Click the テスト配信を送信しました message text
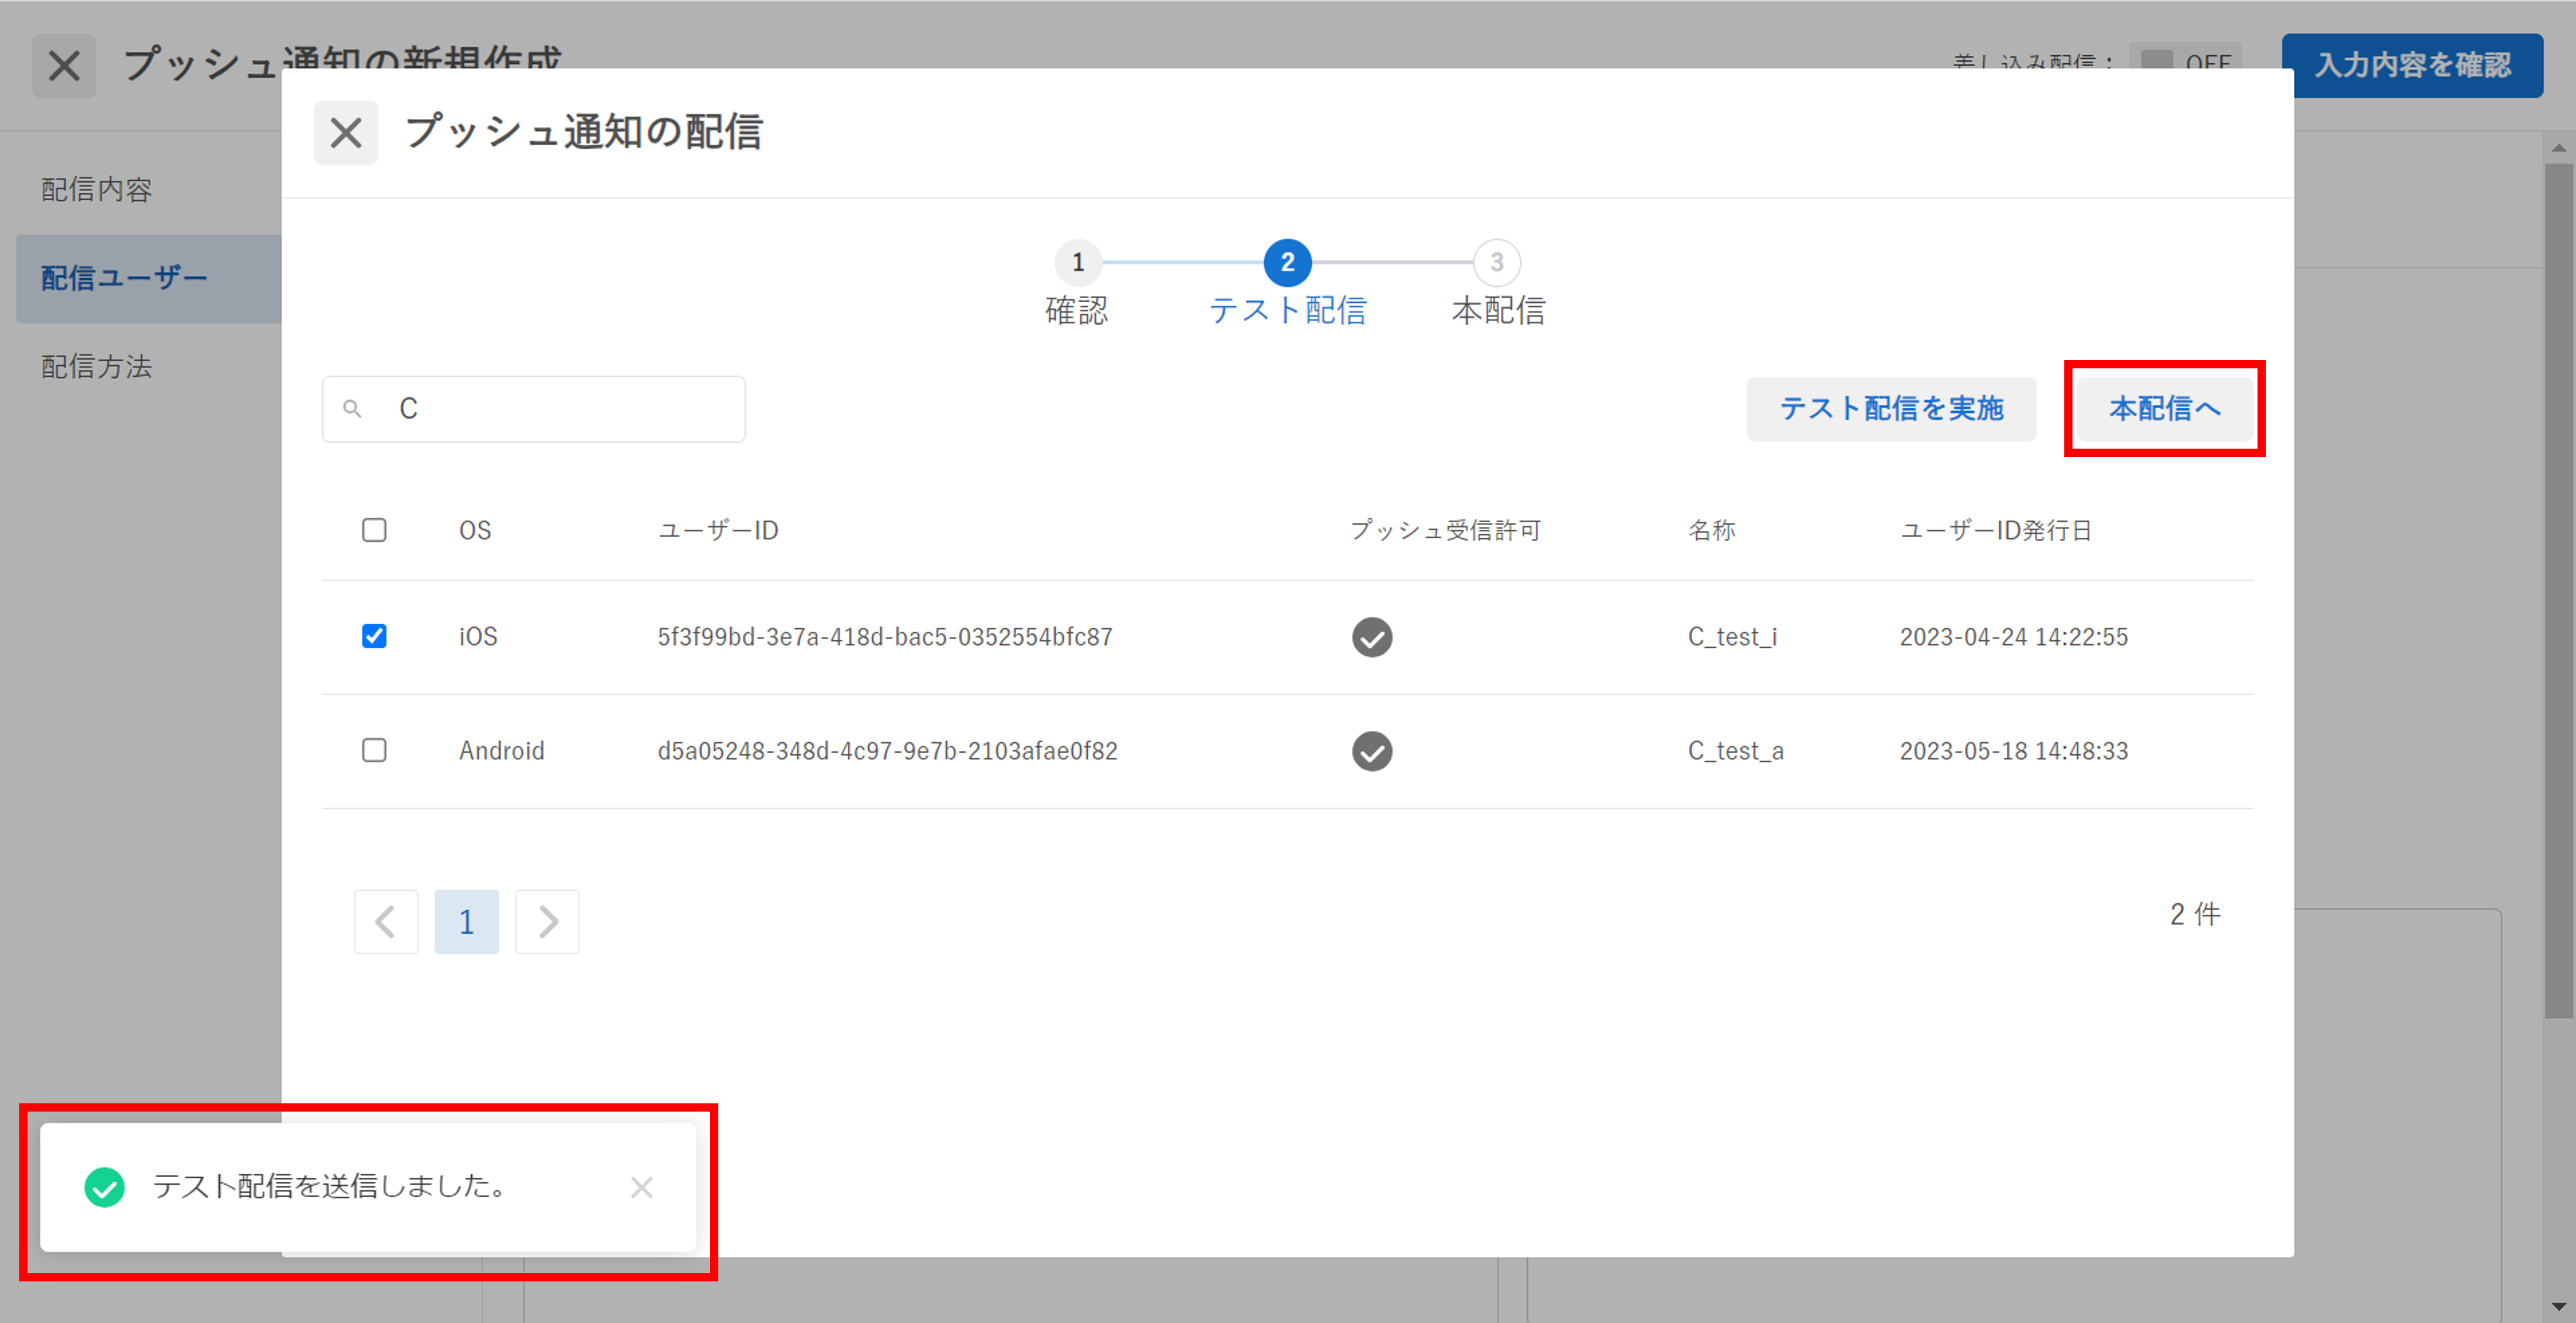2576x1323 pixels. 330,1187
